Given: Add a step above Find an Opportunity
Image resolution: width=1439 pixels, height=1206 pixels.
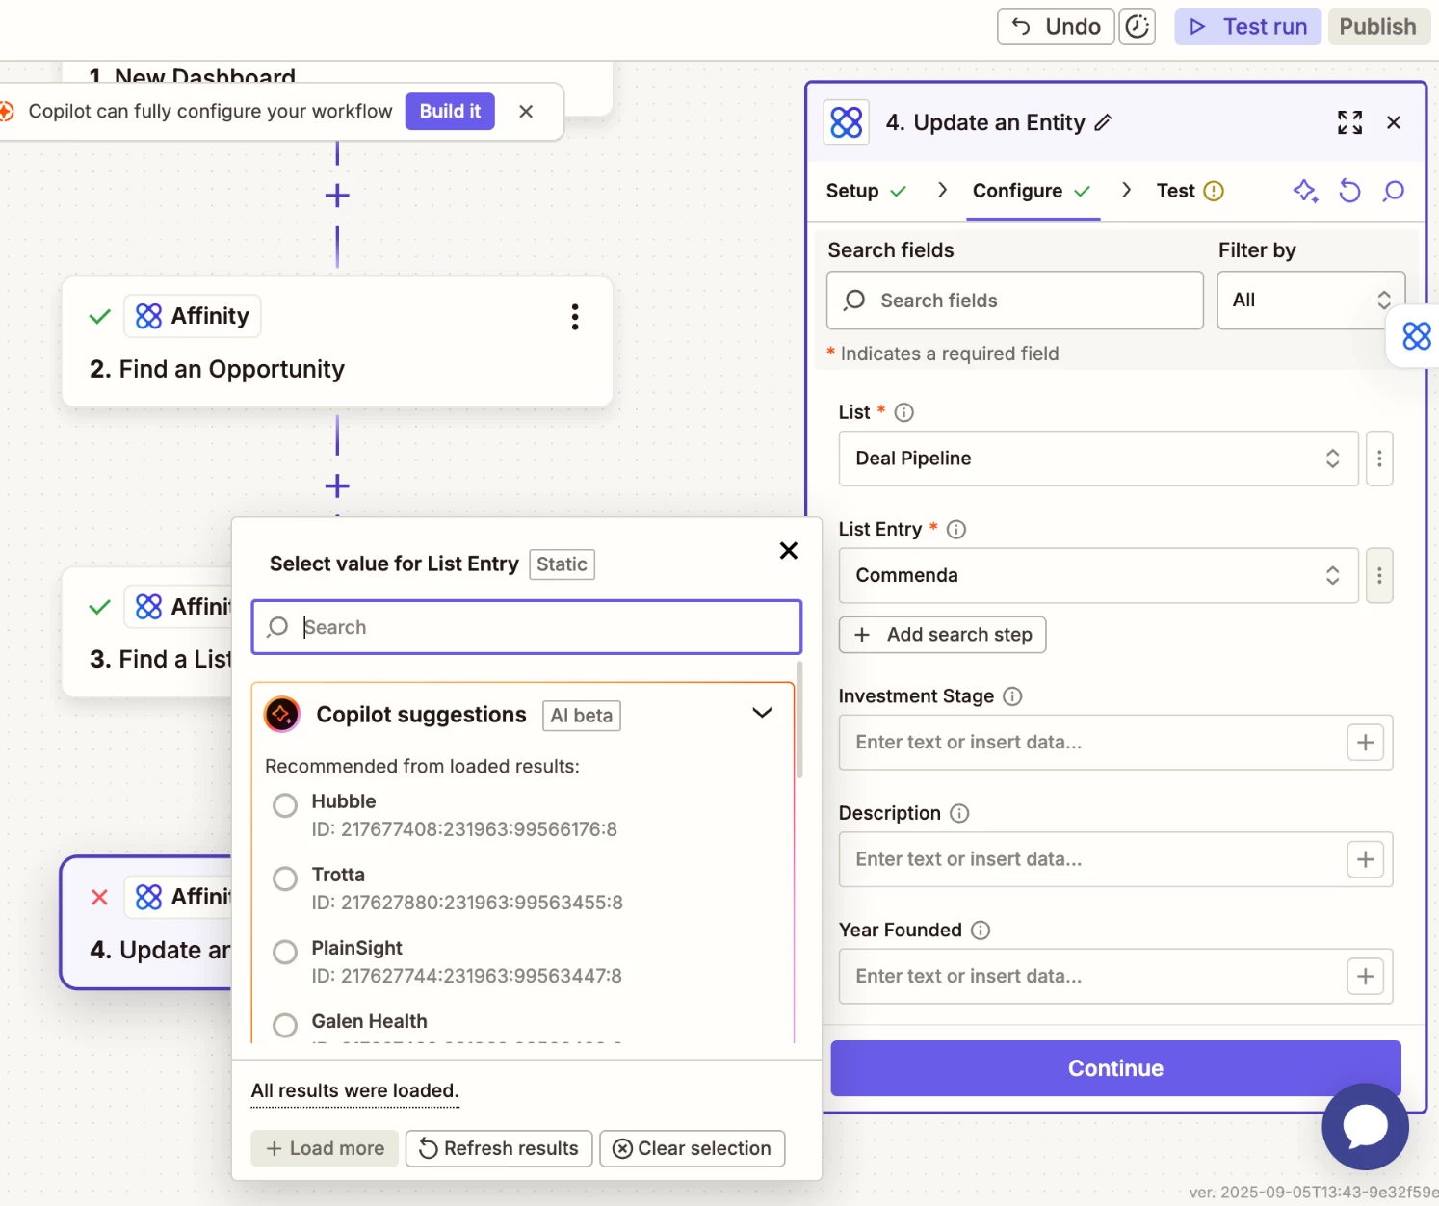Looking at the screenshot, I should [337, 196].
